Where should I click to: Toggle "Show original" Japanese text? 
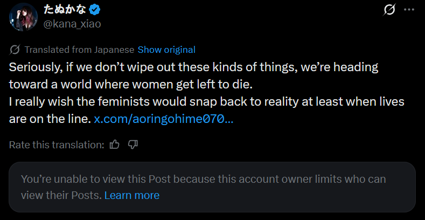click(x=166, y=50)
